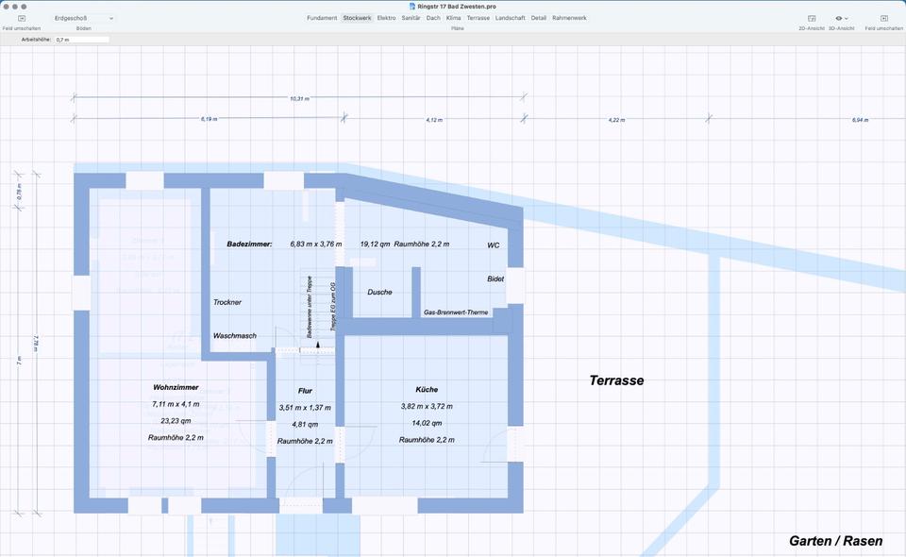The width and height of the screenshot is (906, 557).
Task: Switch to the Klima plan
Action: (454, 18)
